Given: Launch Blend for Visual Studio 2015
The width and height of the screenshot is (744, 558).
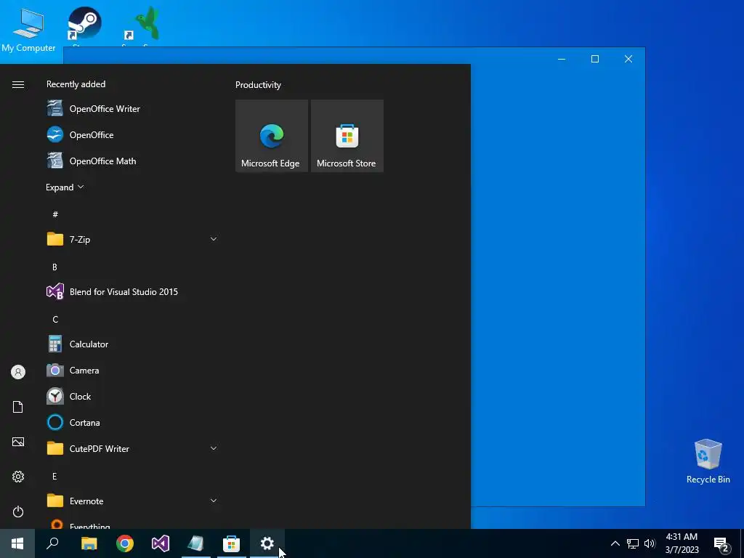Looking at the screenshot, I should coord(132,292).
